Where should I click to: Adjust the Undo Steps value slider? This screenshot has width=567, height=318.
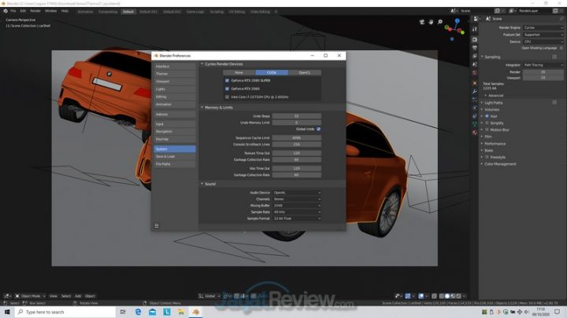(297, 116)
